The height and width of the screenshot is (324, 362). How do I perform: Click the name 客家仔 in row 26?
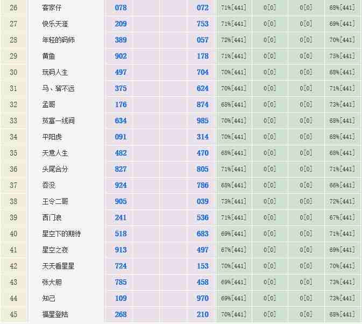(53, 8)
